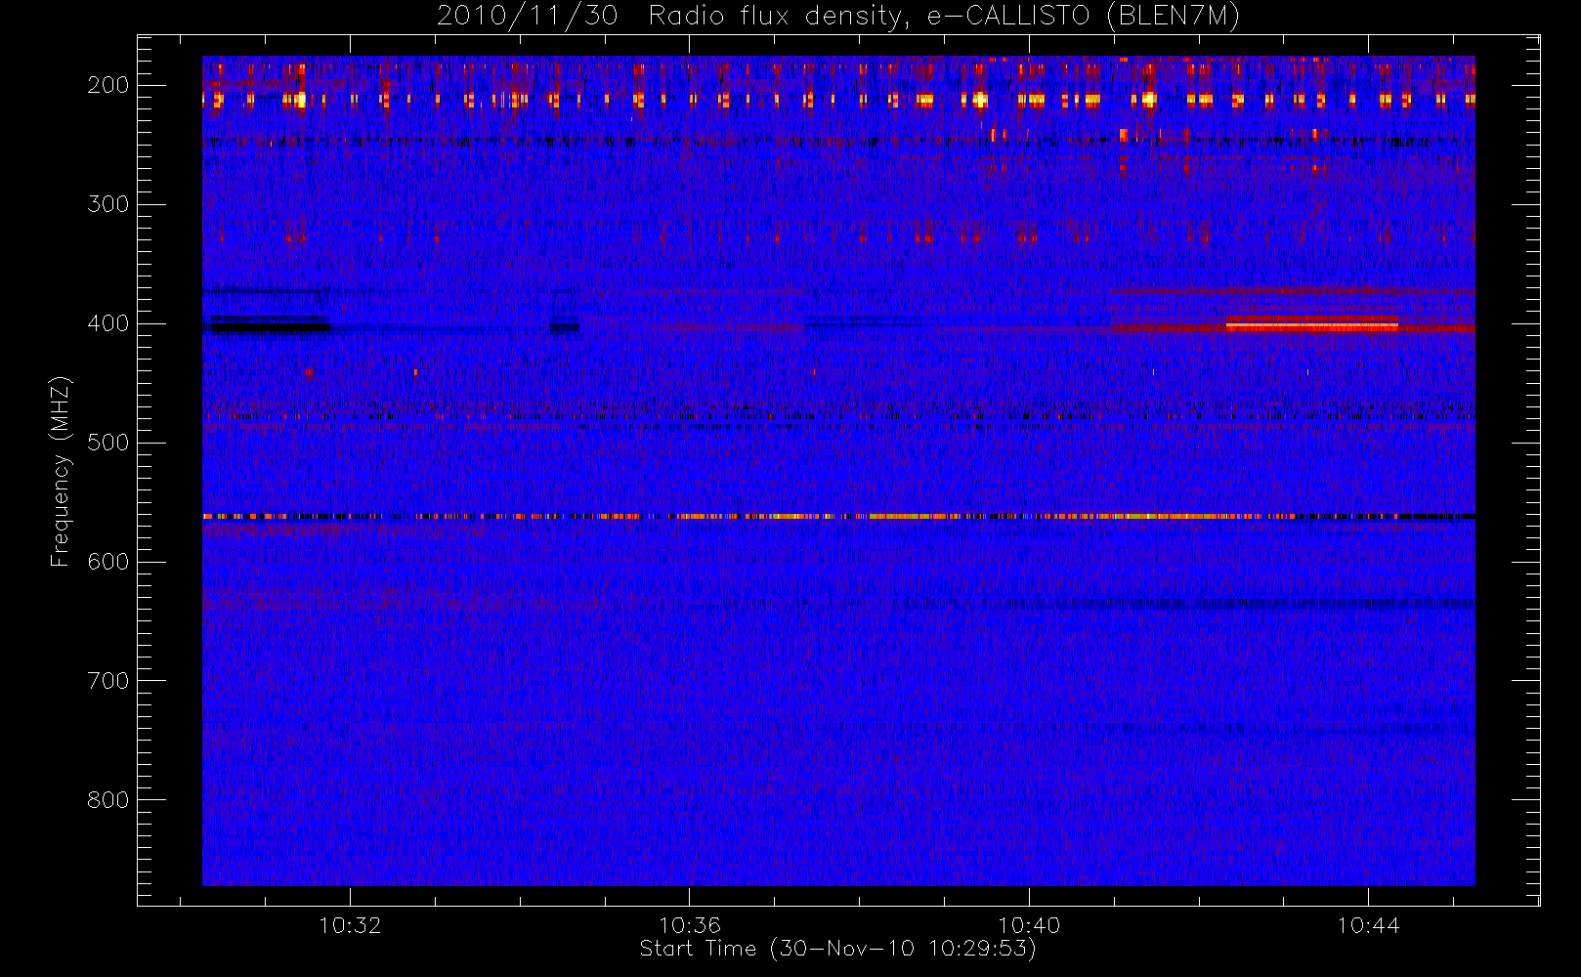1581x977 pixels.
Task: Click the 'Start Time (30-Nov-10 10:29:53)' label
Action: point(837,949)
